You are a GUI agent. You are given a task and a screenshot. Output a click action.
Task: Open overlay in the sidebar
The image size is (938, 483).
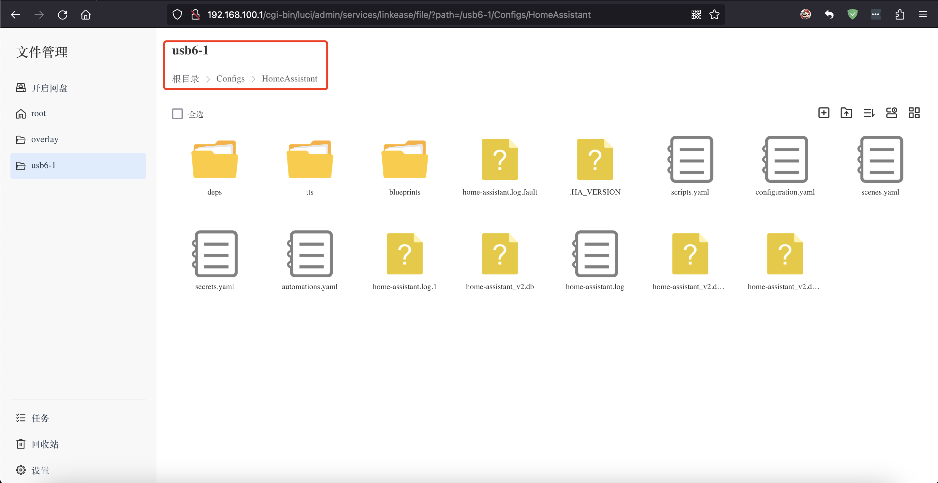click(x=78, y=139)
